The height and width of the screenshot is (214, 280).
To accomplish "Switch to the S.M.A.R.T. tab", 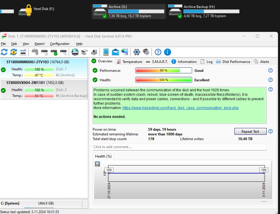I will click(x=157, y=62).
